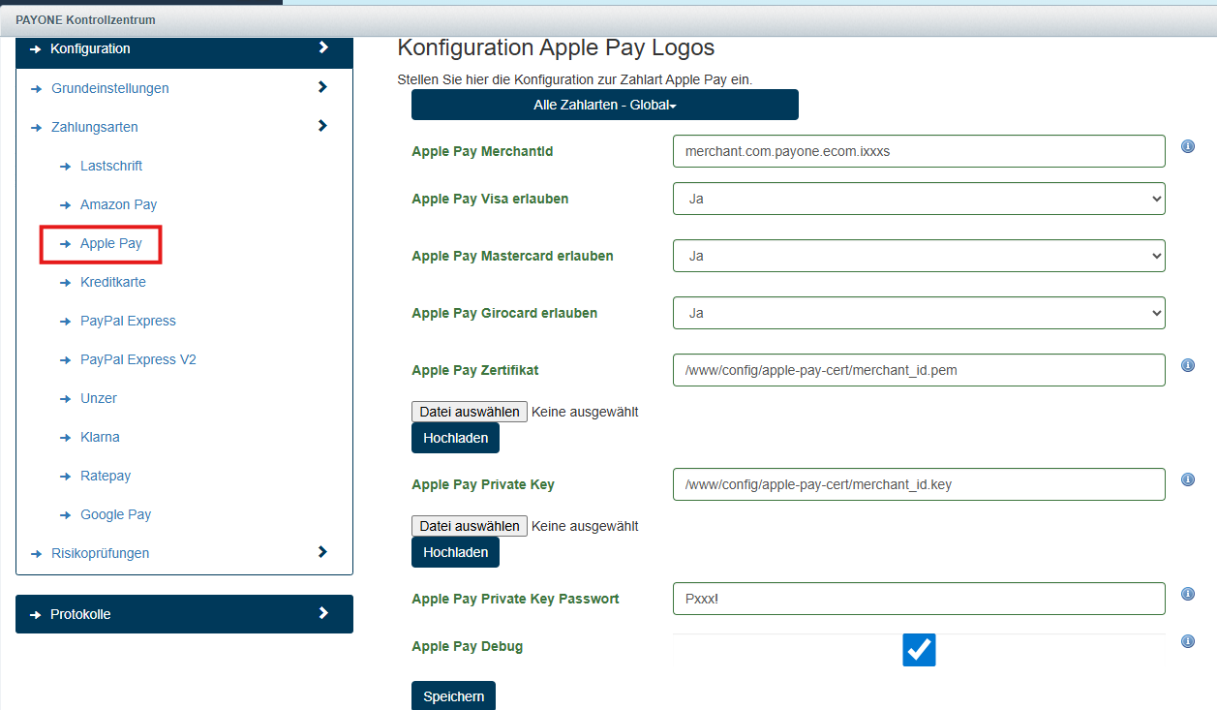Screen dimensions: 1217x710
Task: Click the arrow icon beside Konfiguration
Action: (37, 49)
